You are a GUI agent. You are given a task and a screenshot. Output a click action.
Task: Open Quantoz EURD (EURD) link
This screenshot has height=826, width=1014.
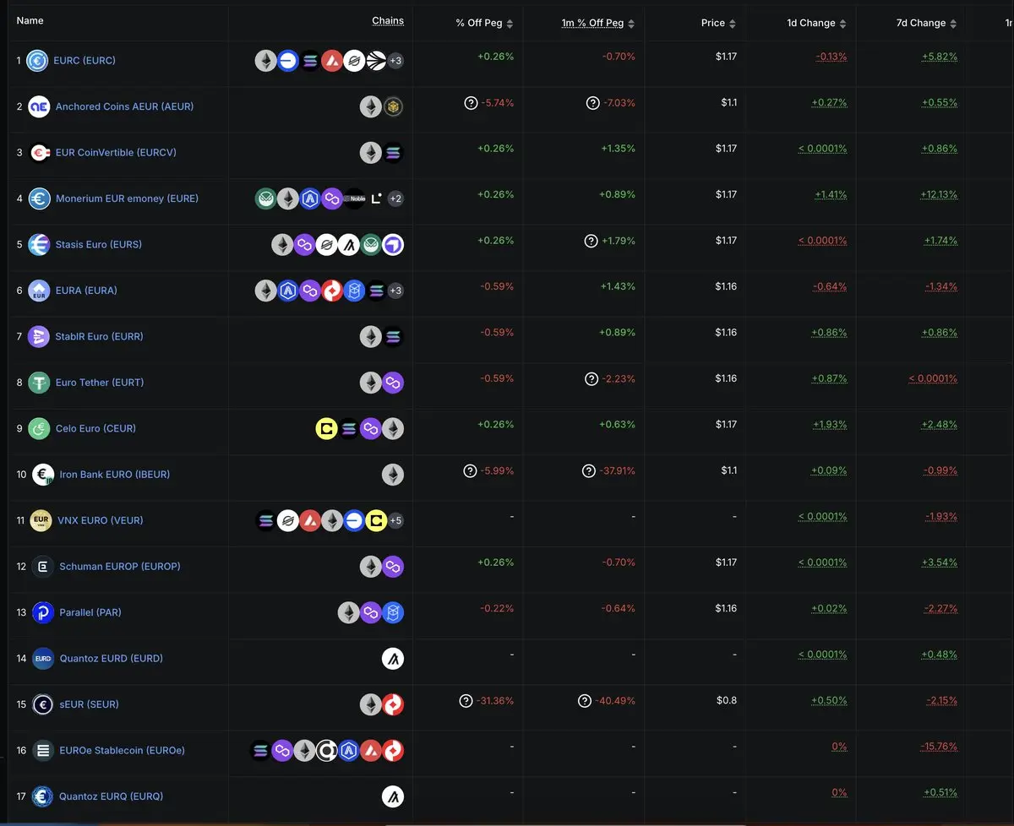[x=112, y=659]
